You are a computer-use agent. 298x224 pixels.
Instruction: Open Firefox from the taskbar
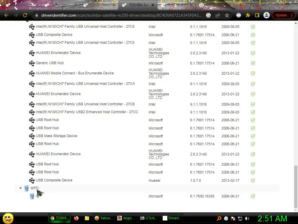click(x=76, y=218)
